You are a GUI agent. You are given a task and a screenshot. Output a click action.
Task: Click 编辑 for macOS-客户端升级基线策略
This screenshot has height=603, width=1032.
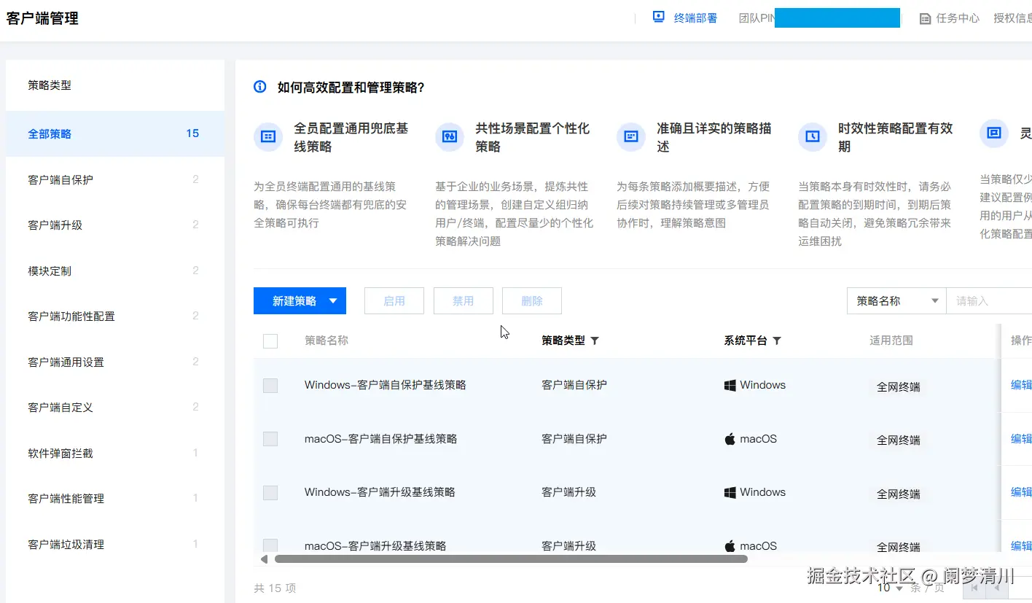click(1021, 546)
